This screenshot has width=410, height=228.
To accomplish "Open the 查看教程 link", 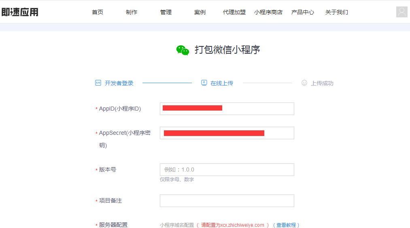I will coord(286,225).
